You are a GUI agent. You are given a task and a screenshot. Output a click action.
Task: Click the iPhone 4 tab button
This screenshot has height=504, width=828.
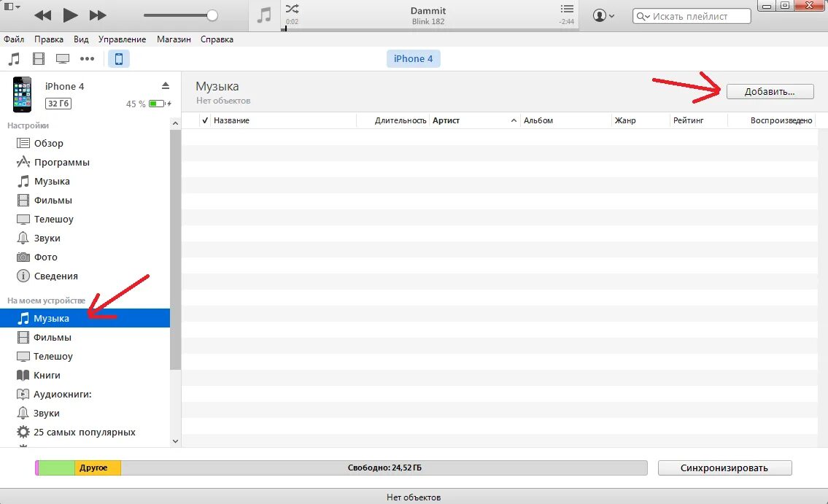(414, 58)
